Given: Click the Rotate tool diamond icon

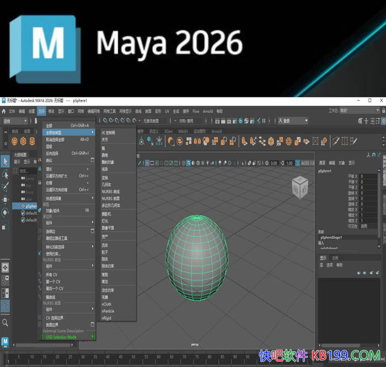Looking at the screenshot, I should 5,212.
